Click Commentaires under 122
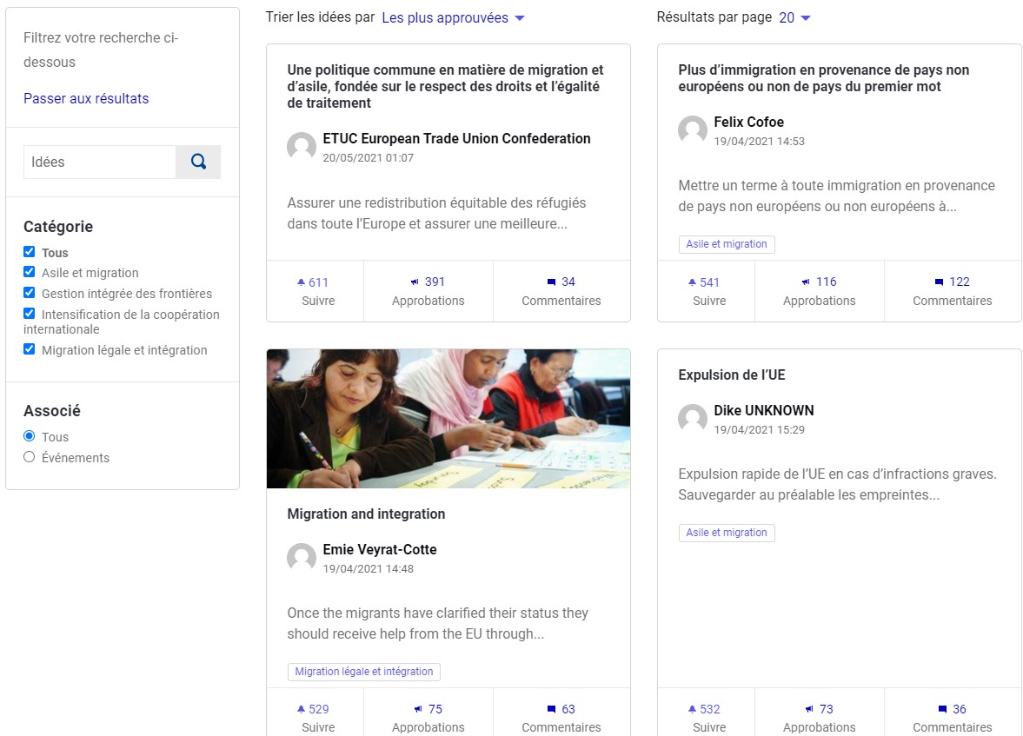This screenshot has width=1023, height=736. tap(953, 301)
